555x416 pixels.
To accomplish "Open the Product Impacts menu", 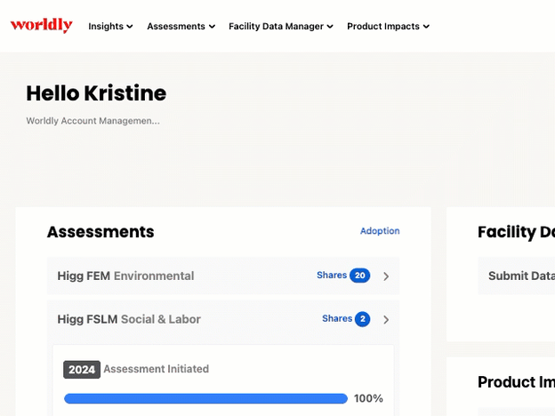I will [388, 27].
